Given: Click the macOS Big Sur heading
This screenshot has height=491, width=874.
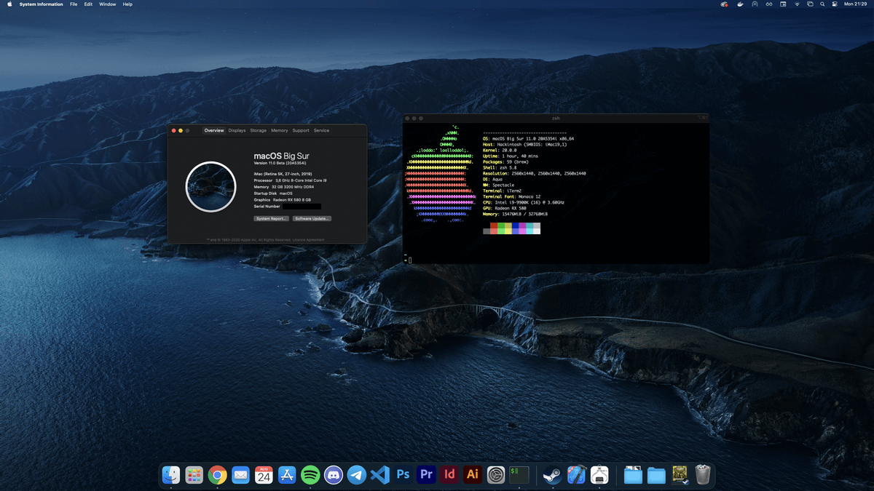Looking at the screenshot, I should [x=283, y=156].
